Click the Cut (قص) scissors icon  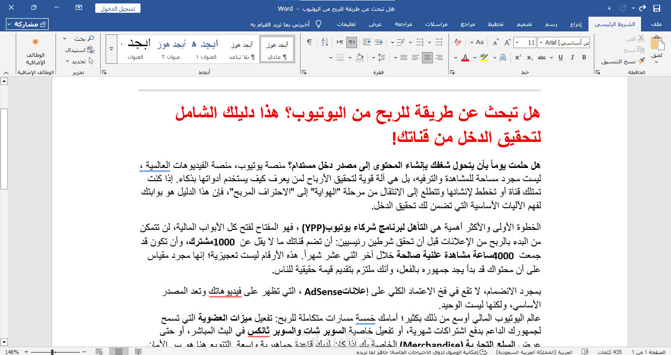pos(641,38)
